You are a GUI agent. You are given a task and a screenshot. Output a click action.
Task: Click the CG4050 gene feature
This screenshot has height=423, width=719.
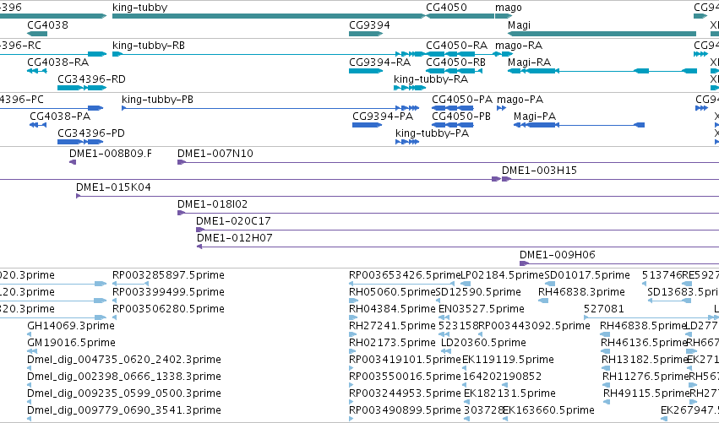pyautogui.click(x=460, y=16)
